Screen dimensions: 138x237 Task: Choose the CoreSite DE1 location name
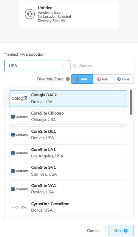[x=43, y=131]
